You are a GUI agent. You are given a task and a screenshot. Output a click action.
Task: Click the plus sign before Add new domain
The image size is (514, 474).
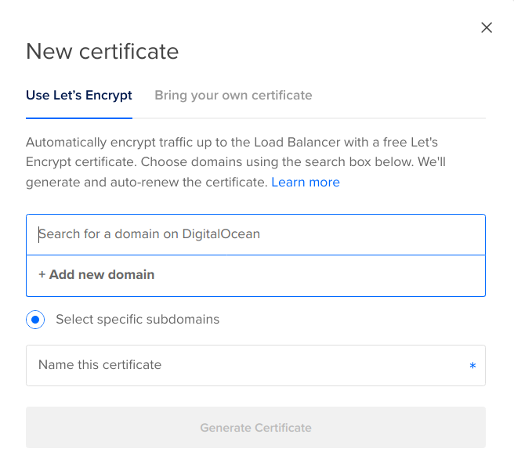tap(42, 275)
